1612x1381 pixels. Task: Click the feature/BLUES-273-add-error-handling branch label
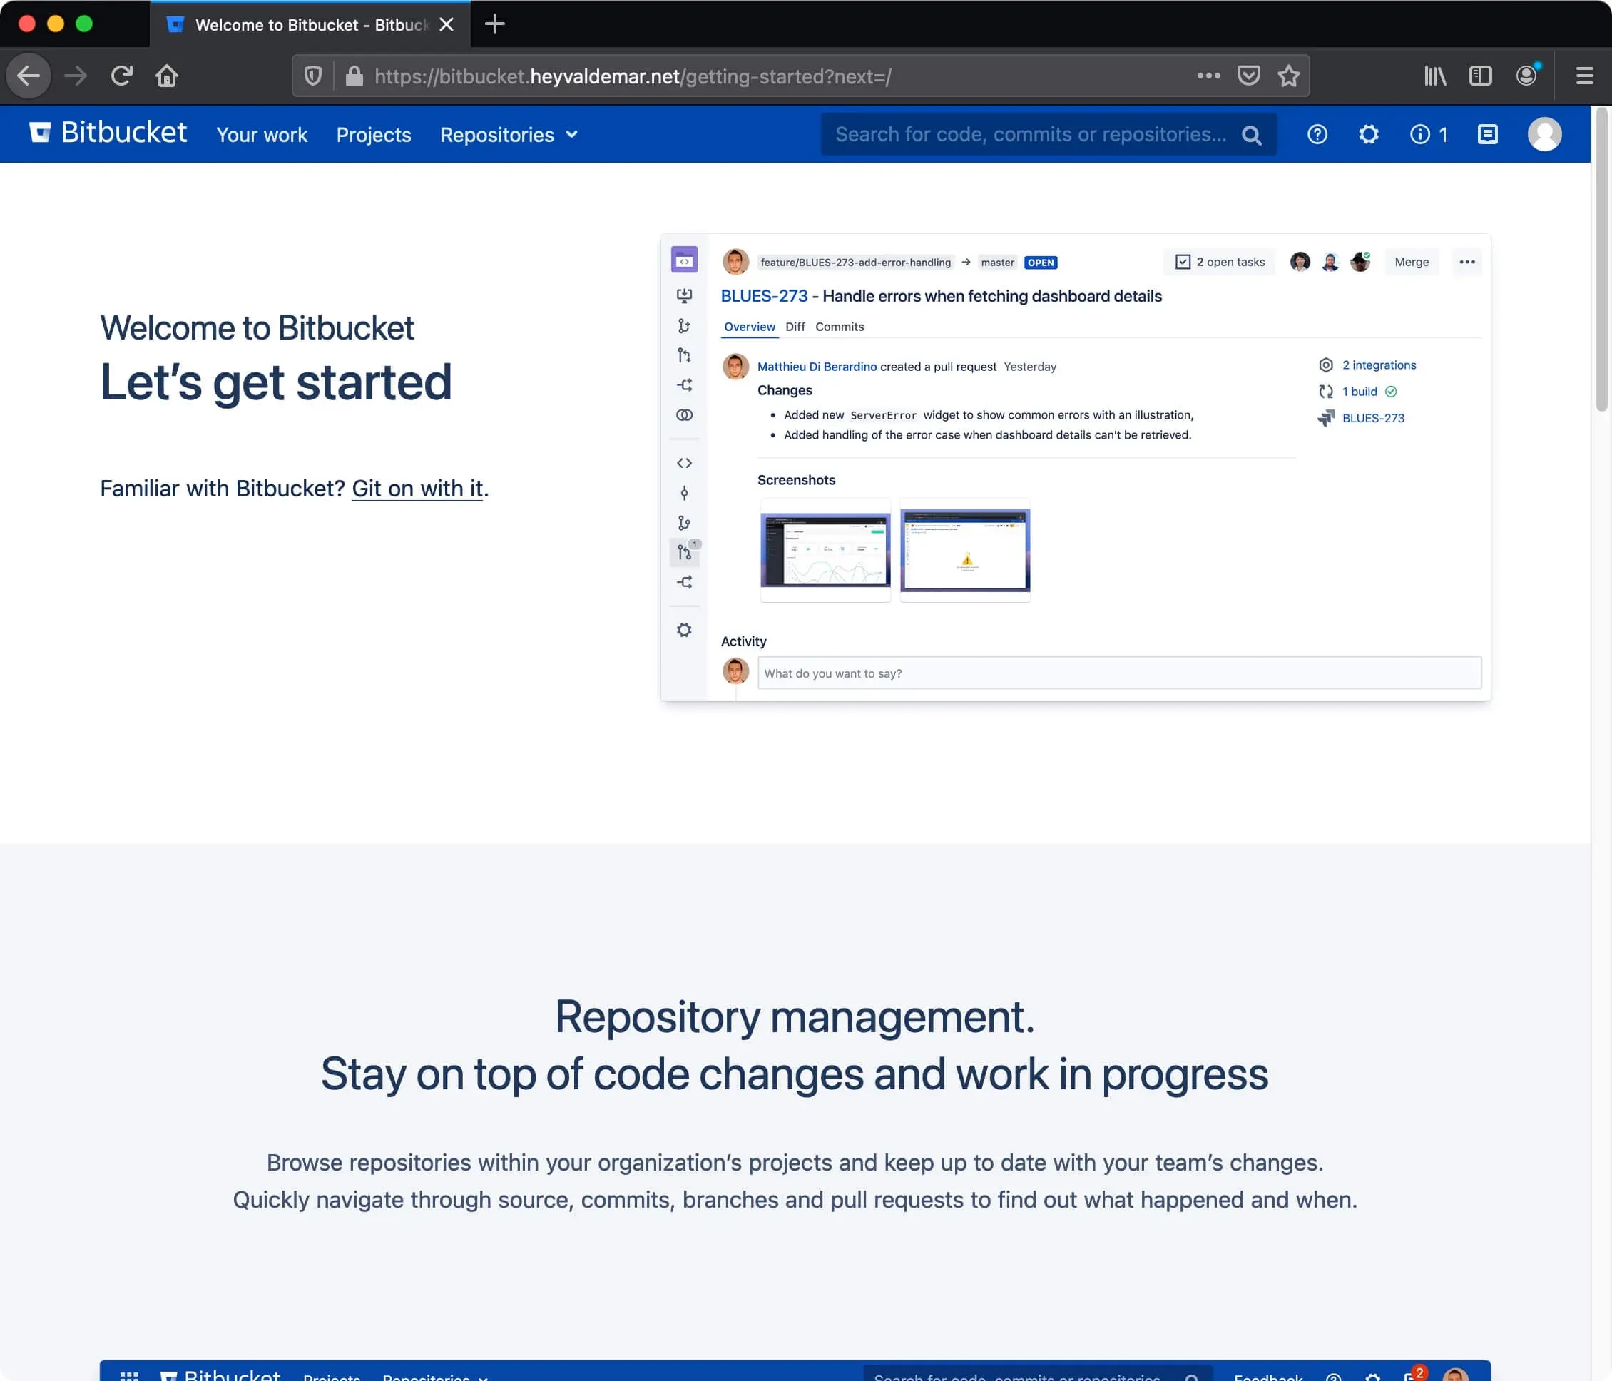coord(855,263)
